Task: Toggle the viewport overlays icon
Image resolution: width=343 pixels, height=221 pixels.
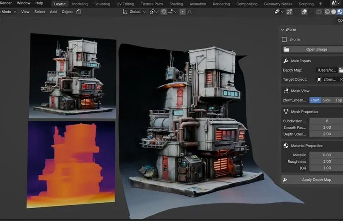Action: coord(304,12)
